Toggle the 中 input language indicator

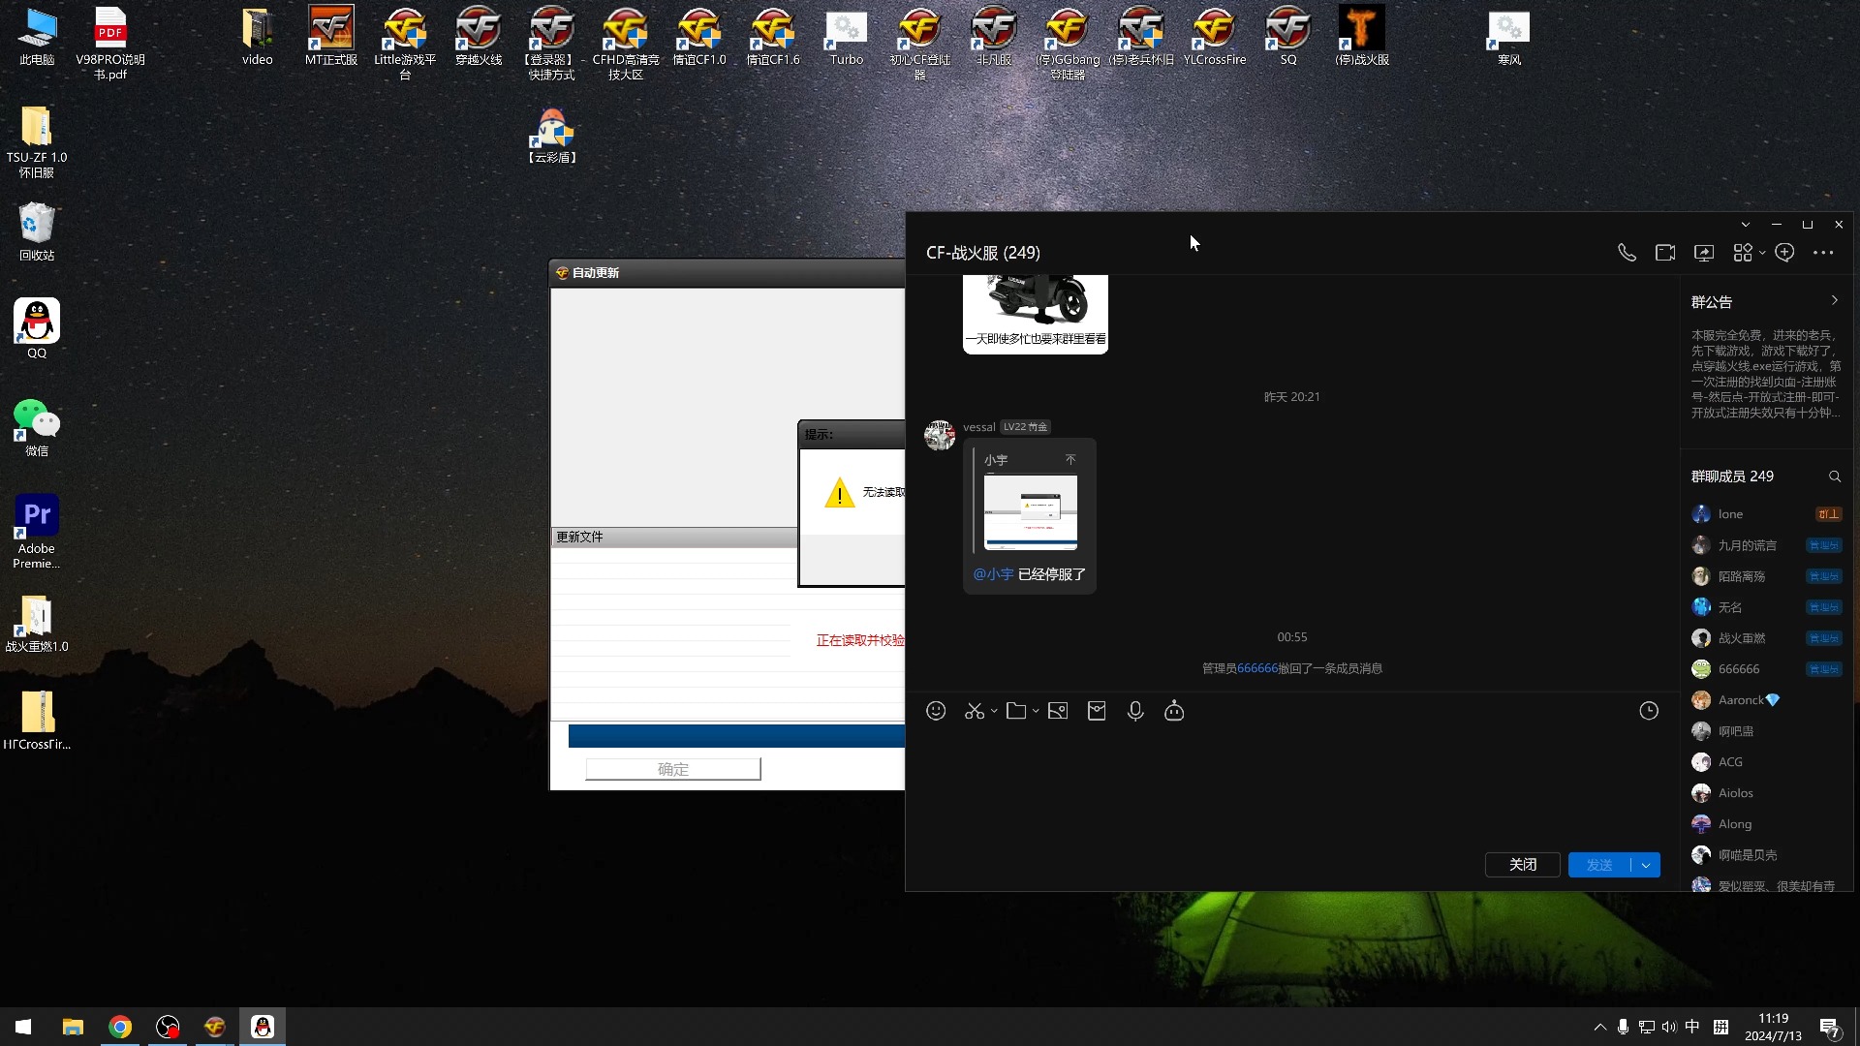pyautogui.click(x=1692, y=1028)
